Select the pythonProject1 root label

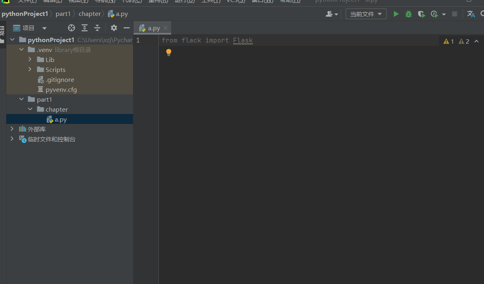(x=51, y=40)
